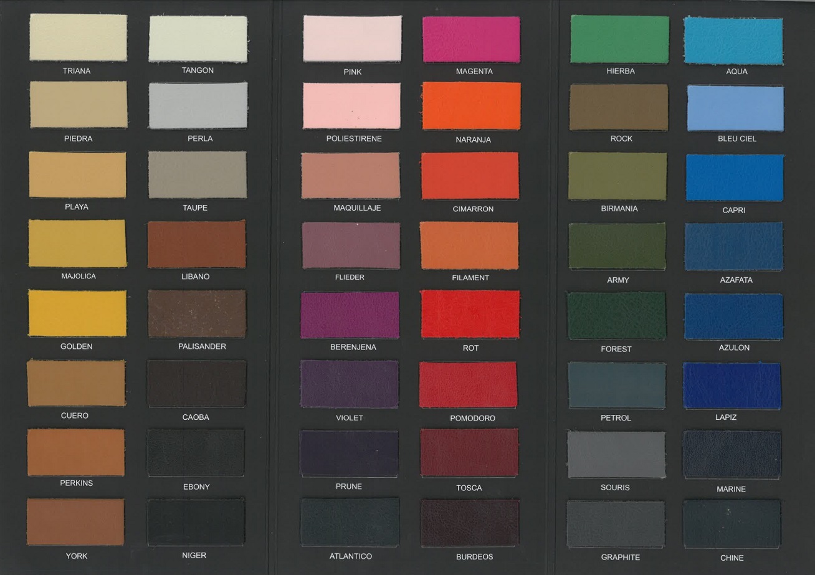
Task: Click the CHINE dark swatch
Action: click(x=732, y=524)
